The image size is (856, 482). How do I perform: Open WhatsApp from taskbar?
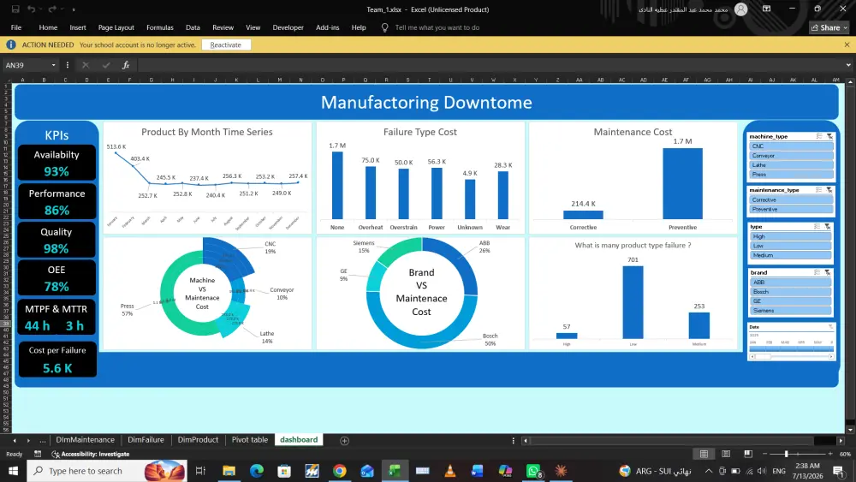[x=533, y=471]
